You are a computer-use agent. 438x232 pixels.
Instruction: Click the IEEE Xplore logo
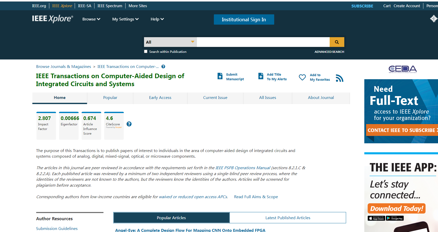pyautogui.click(x=53, y=19)
